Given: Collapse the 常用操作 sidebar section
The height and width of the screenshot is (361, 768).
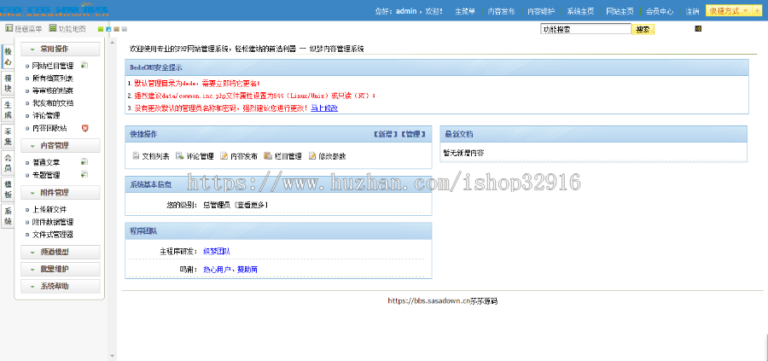Looking at the screenshot, I should [61, 49].
